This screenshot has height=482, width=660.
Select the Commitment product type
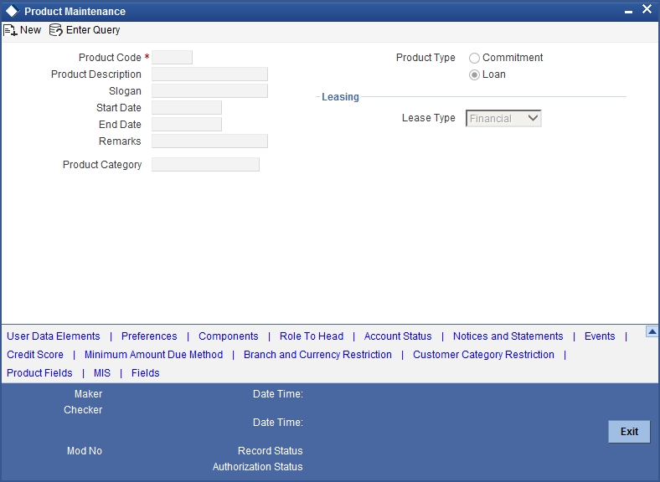click(474, 58)
